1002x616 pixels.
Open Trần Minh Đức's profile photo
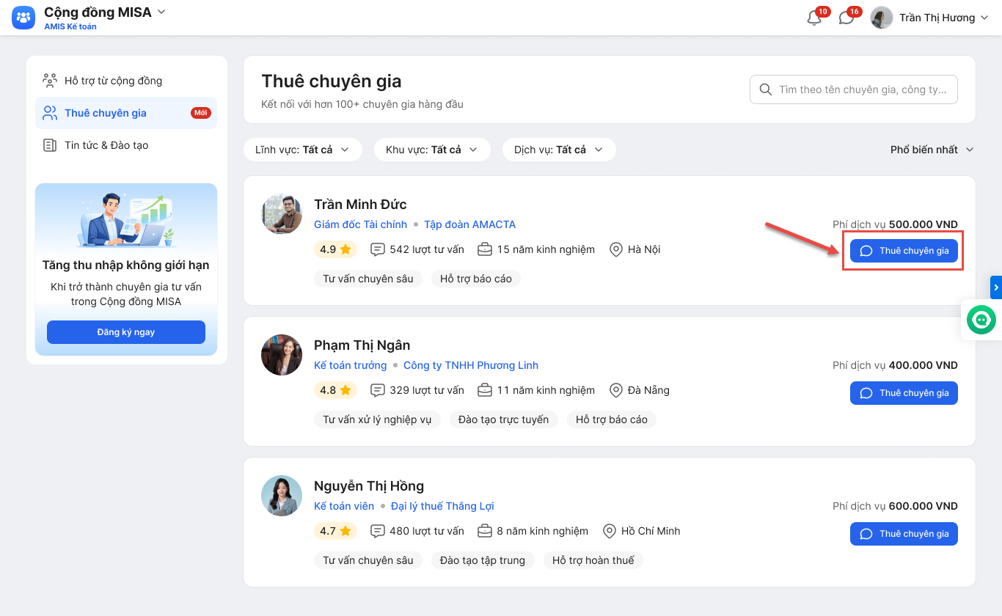(x=282, y=214)
